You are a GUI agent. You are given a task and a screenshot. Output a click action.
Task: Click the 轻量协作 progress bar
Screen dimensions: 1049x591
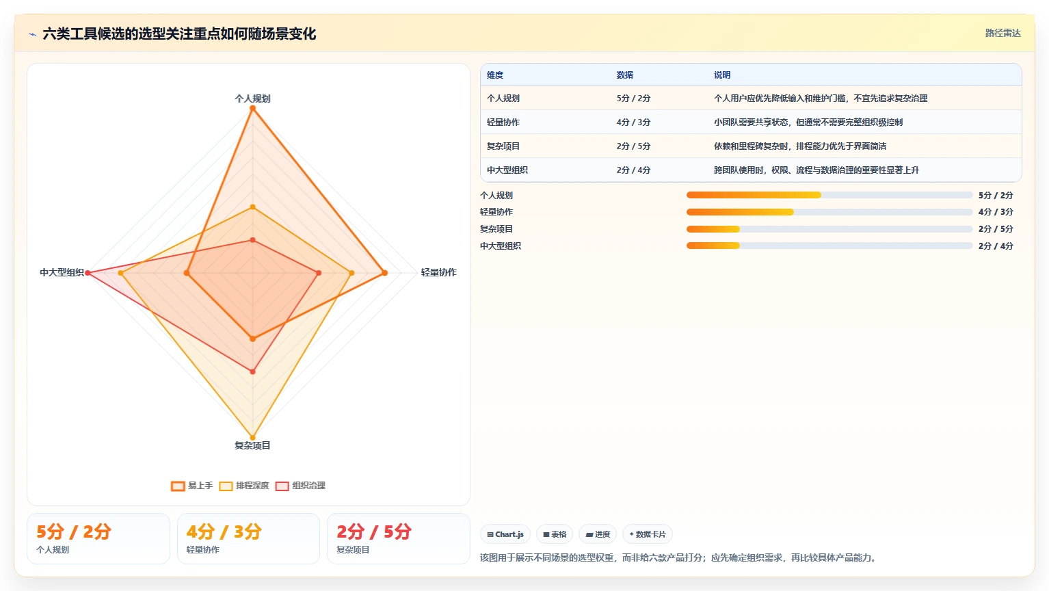pos(829,212)
